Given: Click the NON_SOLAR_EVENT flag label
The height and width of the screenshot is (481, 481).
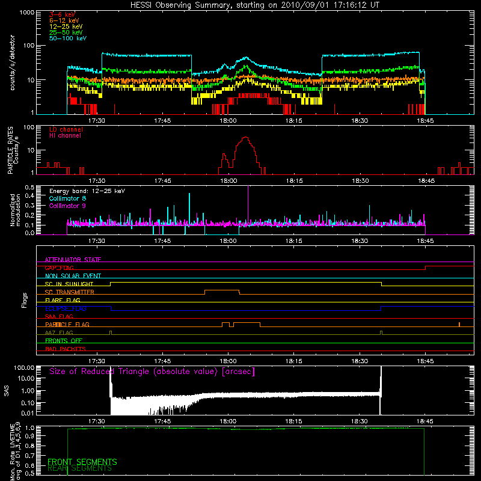Looking at the screenshot, I should click(x=73, y=276).
